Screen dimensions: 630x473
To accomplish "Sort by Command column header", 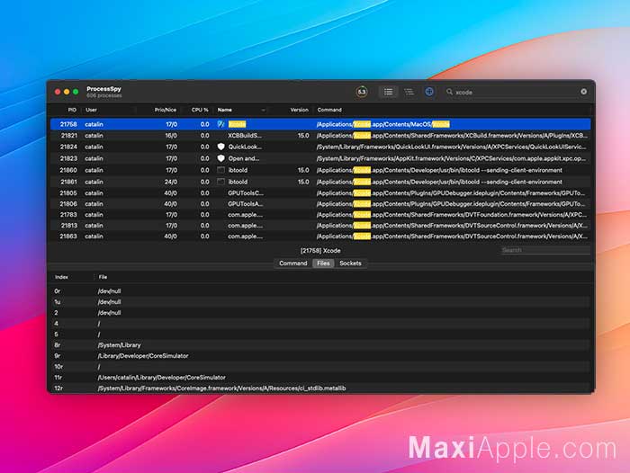I will (329, 110).
